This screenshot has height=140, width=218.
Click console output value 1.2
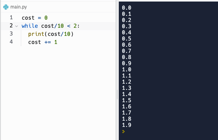pyautogui.click(x=126, y=82)
